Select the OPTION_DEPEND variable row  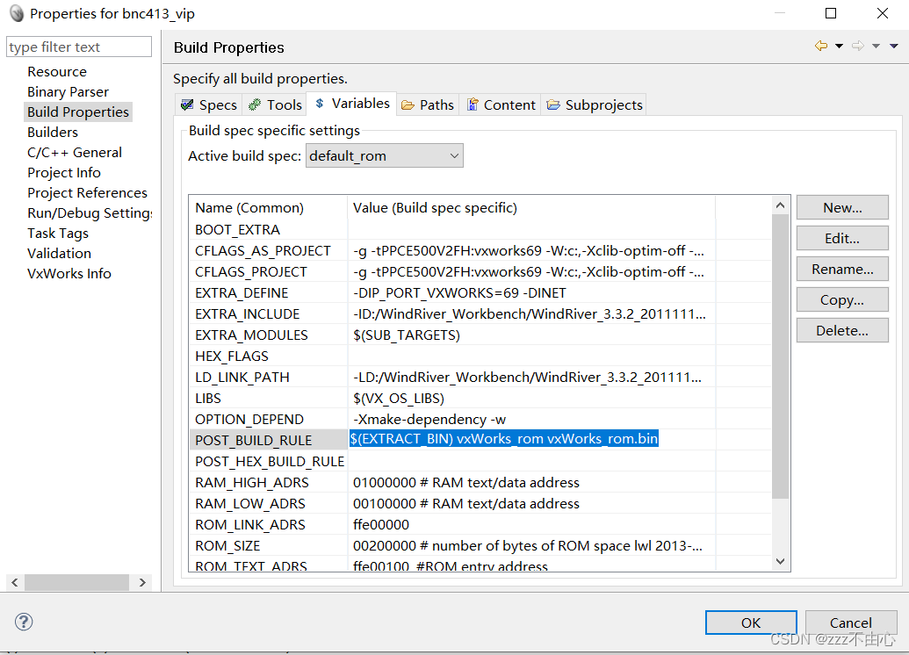480,419
